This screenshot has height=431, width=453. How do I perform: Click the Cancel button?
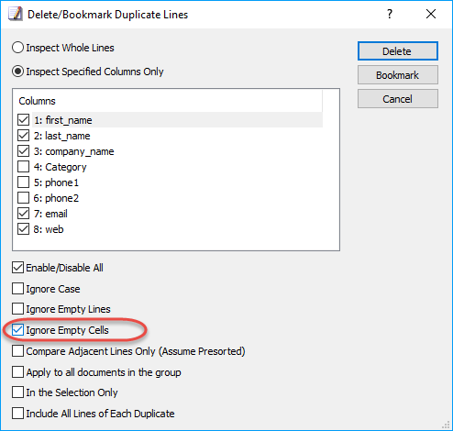398,99
